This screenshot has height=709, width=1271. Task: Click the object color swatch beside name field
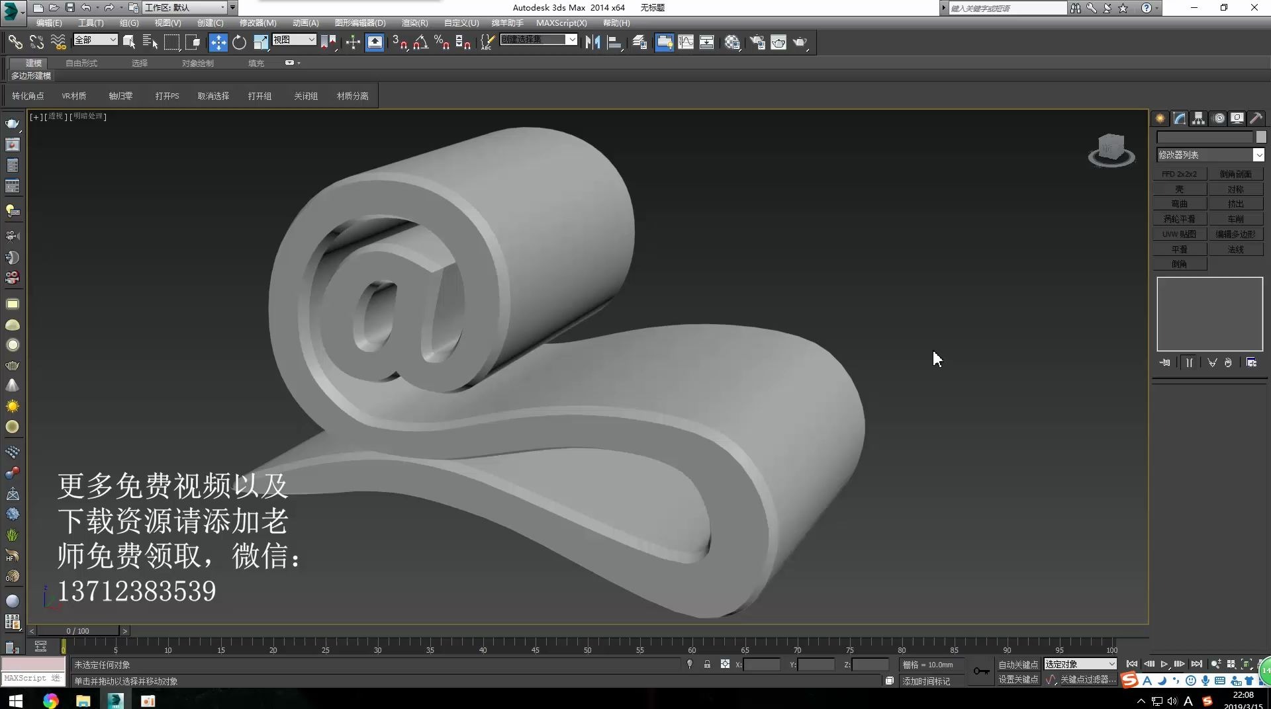(1262, 137)
